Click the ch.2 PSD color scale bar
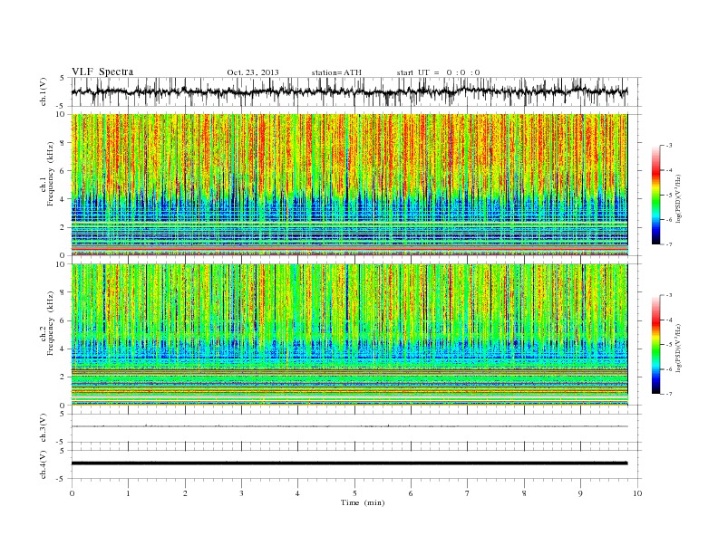 click(656, 344)
